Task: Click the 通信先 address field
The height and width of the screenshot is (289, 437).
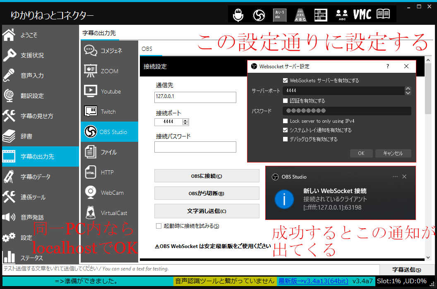Action: (x=195, y=97)
